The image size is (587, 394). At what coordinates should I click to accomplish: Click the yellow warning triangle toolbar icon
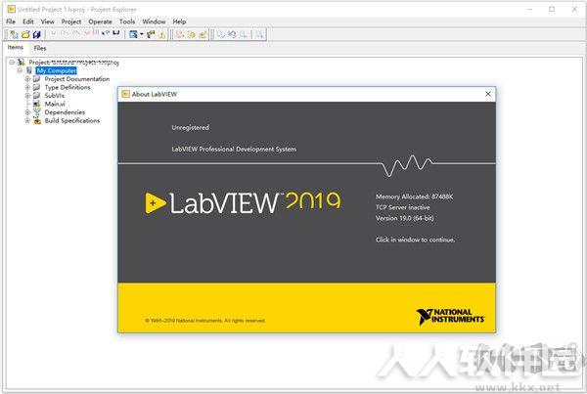coord(162,35)
